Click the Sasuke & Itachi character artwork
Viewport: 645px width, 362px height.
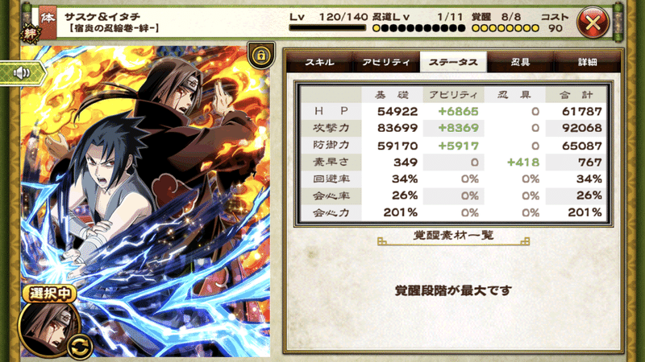tap(145, 200)
